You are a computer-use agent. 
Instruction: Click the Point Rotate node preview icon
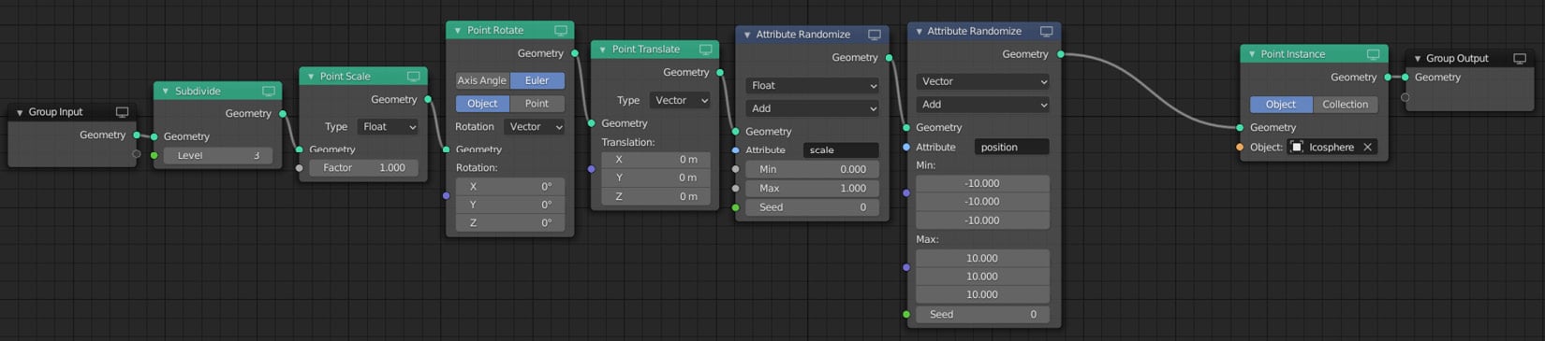tap(560, 31)
